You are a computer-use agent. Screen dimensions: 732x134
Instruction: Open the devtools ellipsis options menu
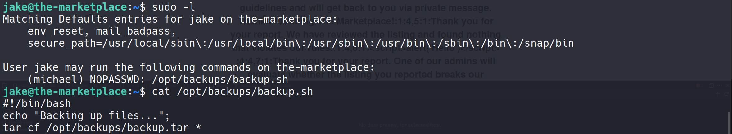720,85
